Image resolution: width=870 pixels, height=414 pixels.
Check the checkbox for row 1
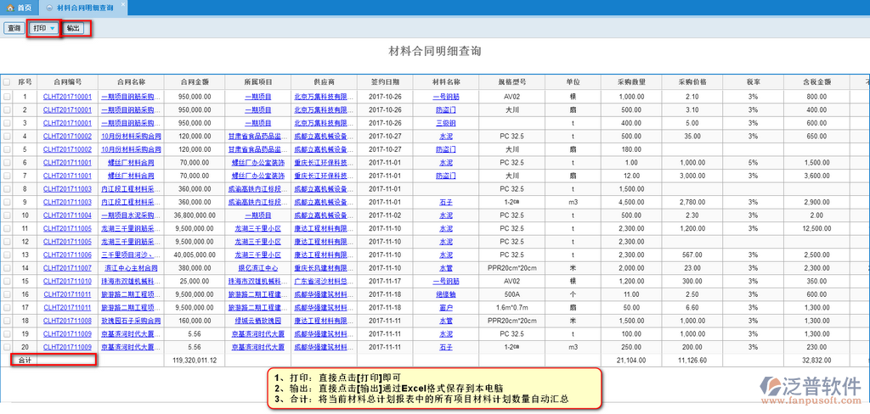coord(7,97)
